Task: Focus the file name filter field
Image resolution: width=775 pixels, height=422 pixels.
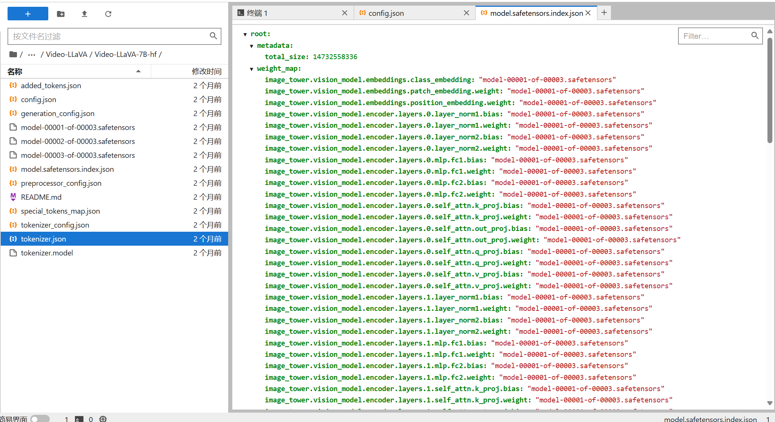Action: [114, 36]
